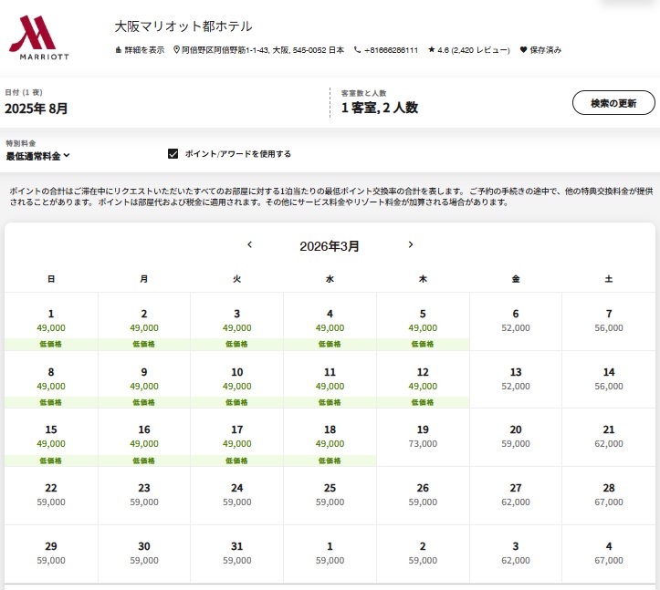Select March 18 date cell
Image resolution: width=660 pixels, height=590 pixels.
click(330, 438)
